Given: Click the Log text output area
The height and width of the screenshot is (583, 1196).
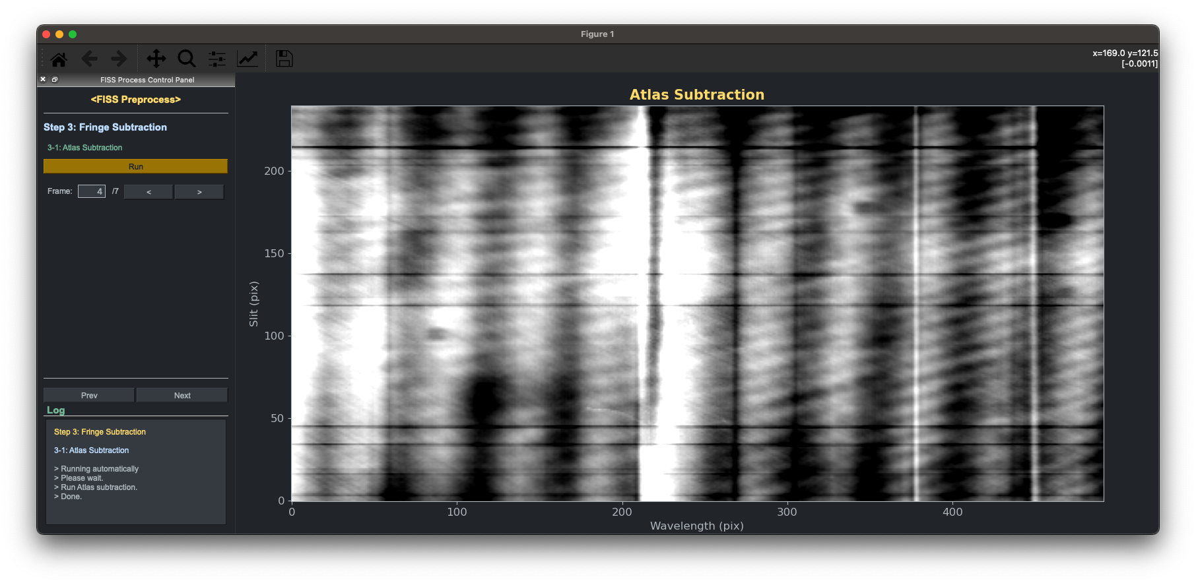Looking at the screenshot, I should tap(136, 472).
